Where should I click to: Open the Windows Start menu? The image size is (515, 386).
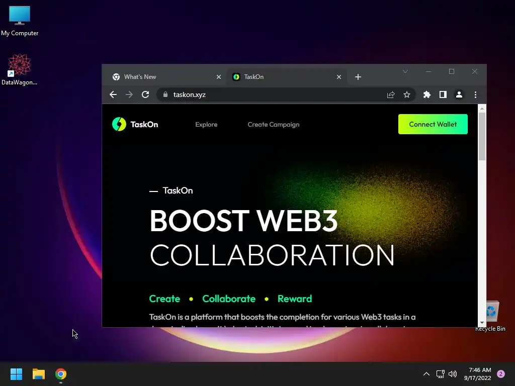[16, 374]
